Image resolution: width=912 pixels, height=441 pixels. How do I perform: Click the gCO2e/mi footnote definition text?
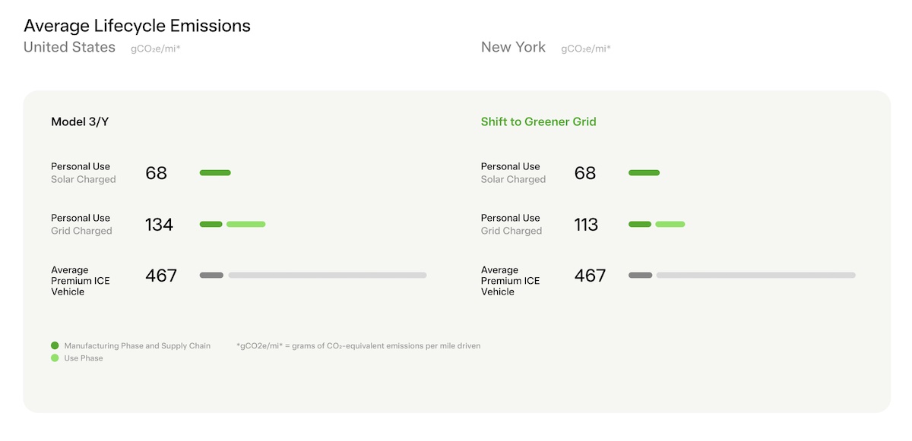359,346
